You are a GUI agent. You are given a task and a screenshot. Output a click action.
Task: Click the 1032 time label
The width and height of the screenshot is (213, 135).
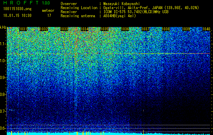pyautogui.click(x=44, y=29)
